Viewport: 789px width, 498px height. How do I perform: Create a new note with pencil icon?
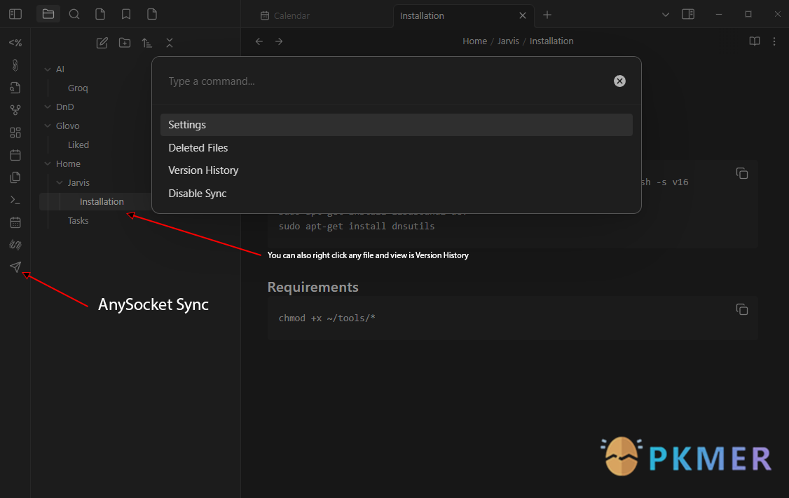[x=102, y=43]
